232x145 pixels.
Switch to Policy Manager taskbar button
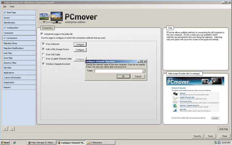pyautogui.click(x=42, y=142)
